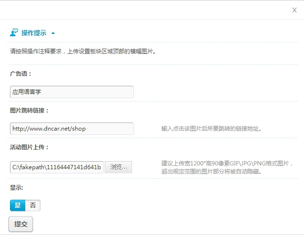This screenshot has width=304, height=235.
Task: Click the 操作提示 user chat icon
Action: click(14, 32)
